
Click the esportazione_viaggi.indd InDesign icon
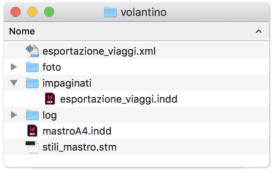coord(50,99)
